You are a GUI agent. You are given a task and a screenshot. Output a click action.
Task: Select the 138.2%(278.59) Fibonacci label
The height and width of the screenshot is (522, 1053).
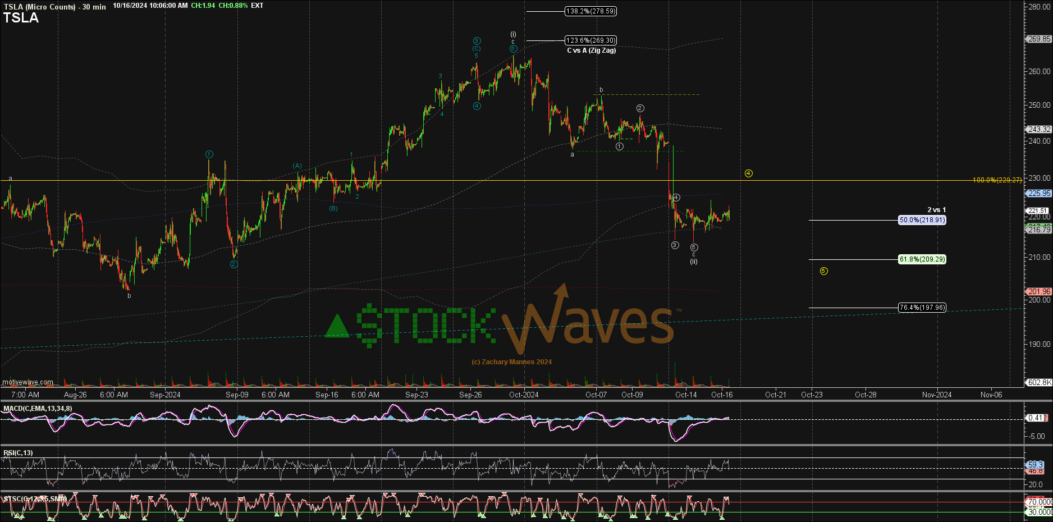click(x=590, y=11)
